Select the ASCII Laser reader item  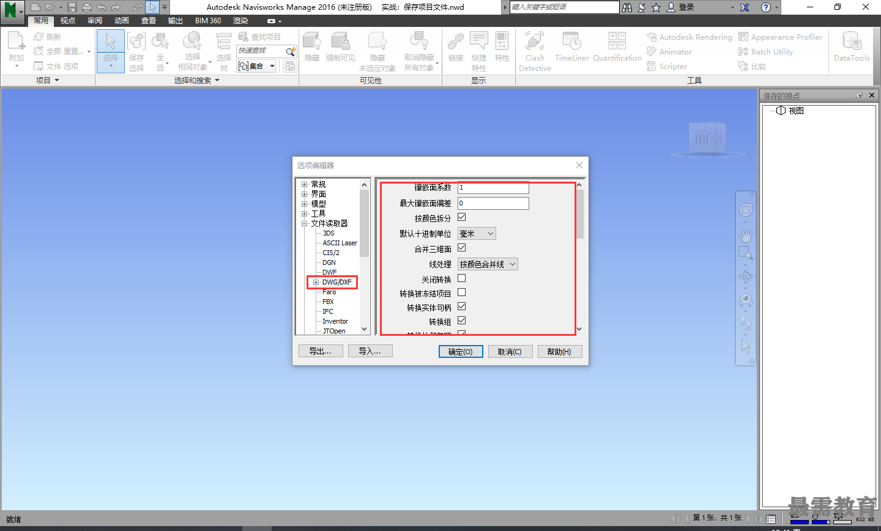point(340,243)
